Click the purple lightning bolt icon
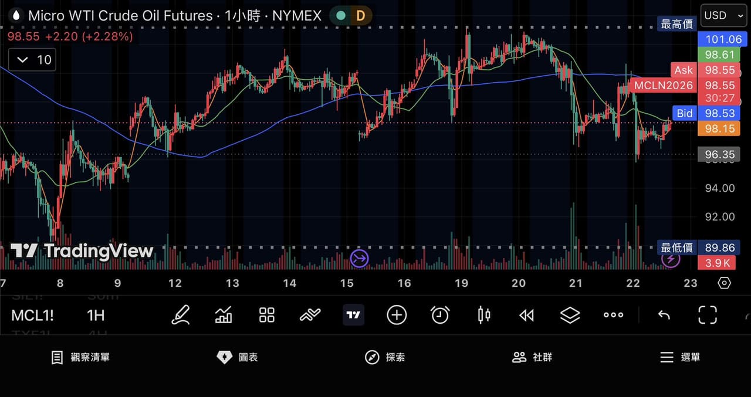Screen dimensions: 751x397 671,258
